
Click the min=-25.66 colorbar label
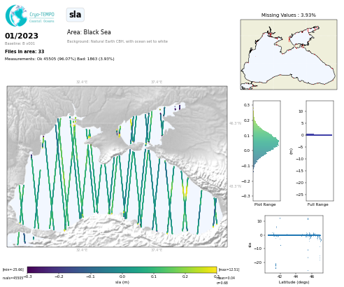pyautogui.click(x=13, y=269)
